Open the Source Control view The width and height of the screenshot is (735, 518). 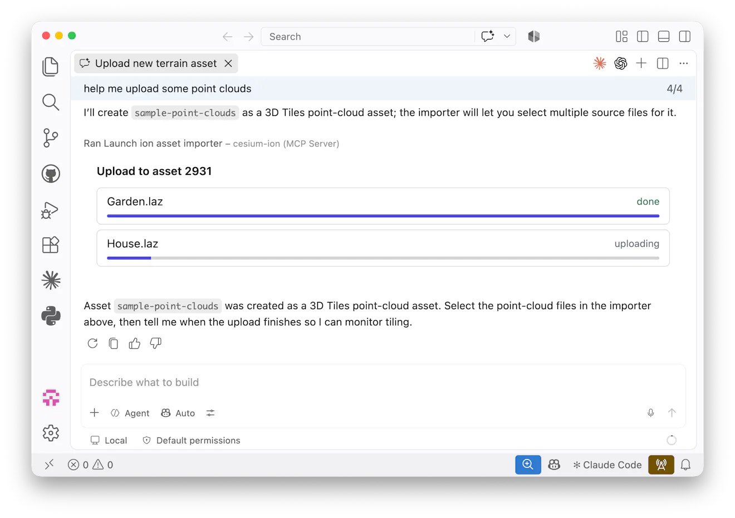tap(51, 138)
